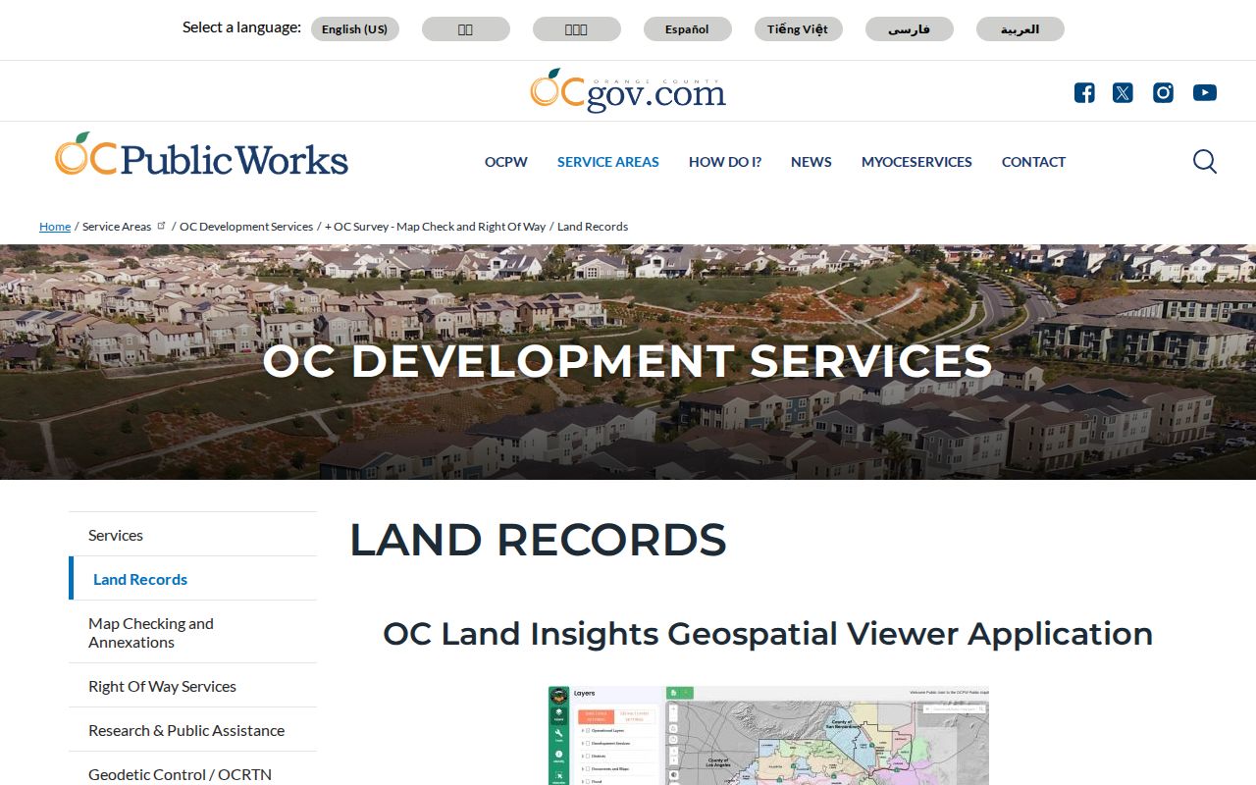Open Research & Public Assistance sidebar link

click(192, 730)
